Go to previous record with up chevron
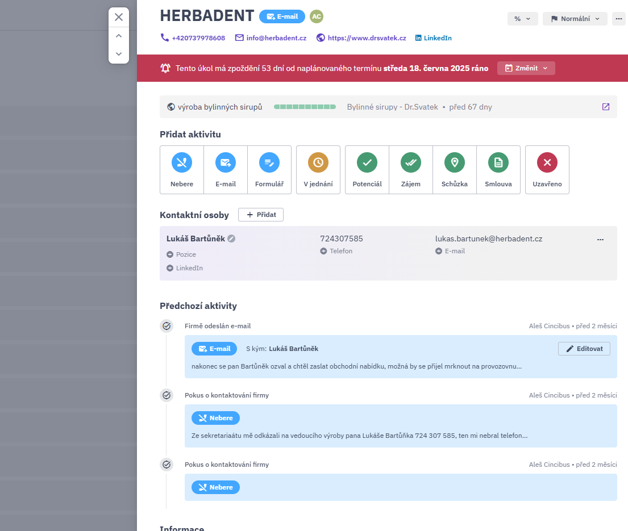Screen dimensions: 628x531 pyautogui.click(x=119, y=36)
